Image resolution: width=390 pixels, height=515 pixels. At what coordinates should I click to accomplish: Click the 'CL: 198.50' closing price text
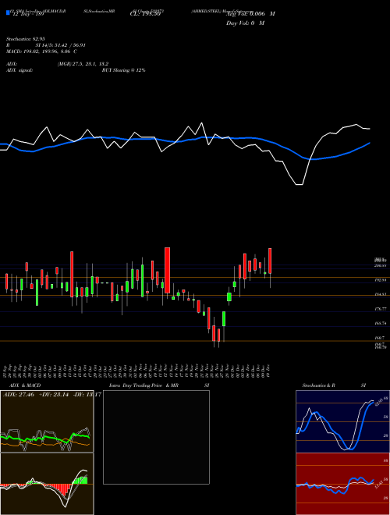145,14
